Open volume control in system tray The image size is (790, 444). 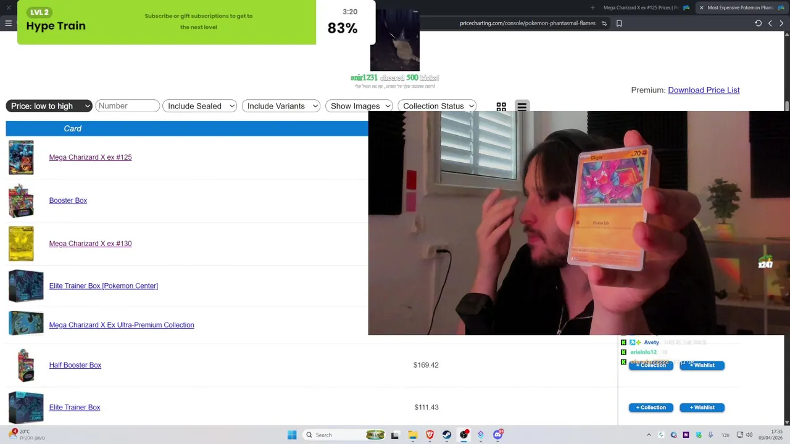click(749, 435)
